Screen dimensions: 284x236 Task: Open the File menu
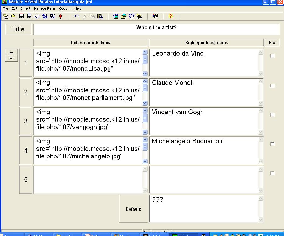pyautogui.click(x=5, y=8)
